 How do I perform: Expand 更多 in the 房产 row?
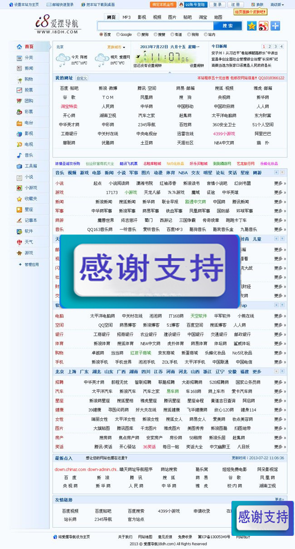click(280, 438)
